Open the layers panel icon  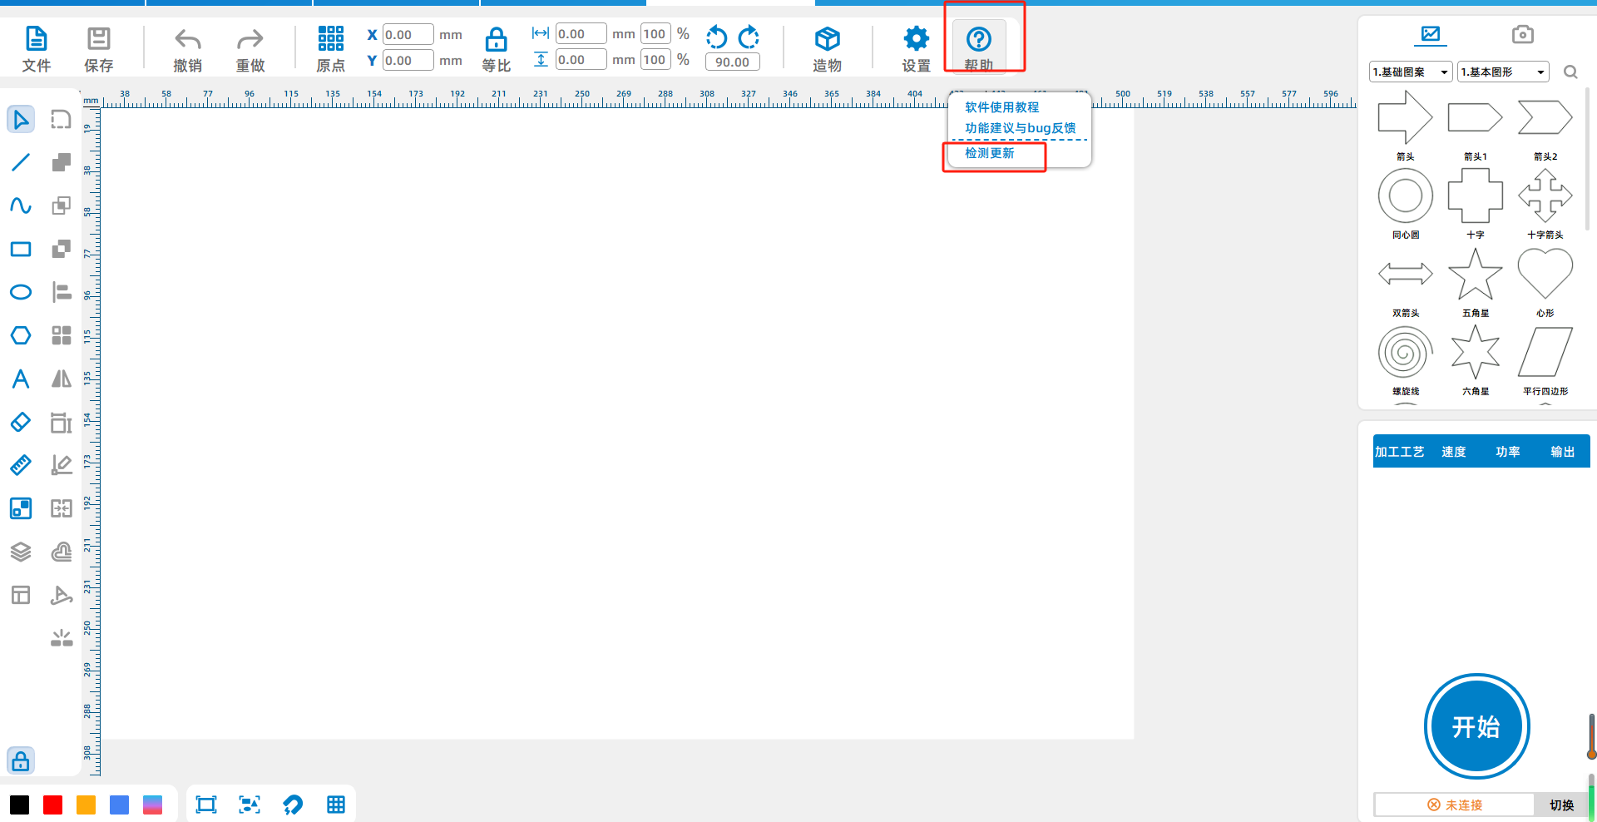[x=21, y=552]
